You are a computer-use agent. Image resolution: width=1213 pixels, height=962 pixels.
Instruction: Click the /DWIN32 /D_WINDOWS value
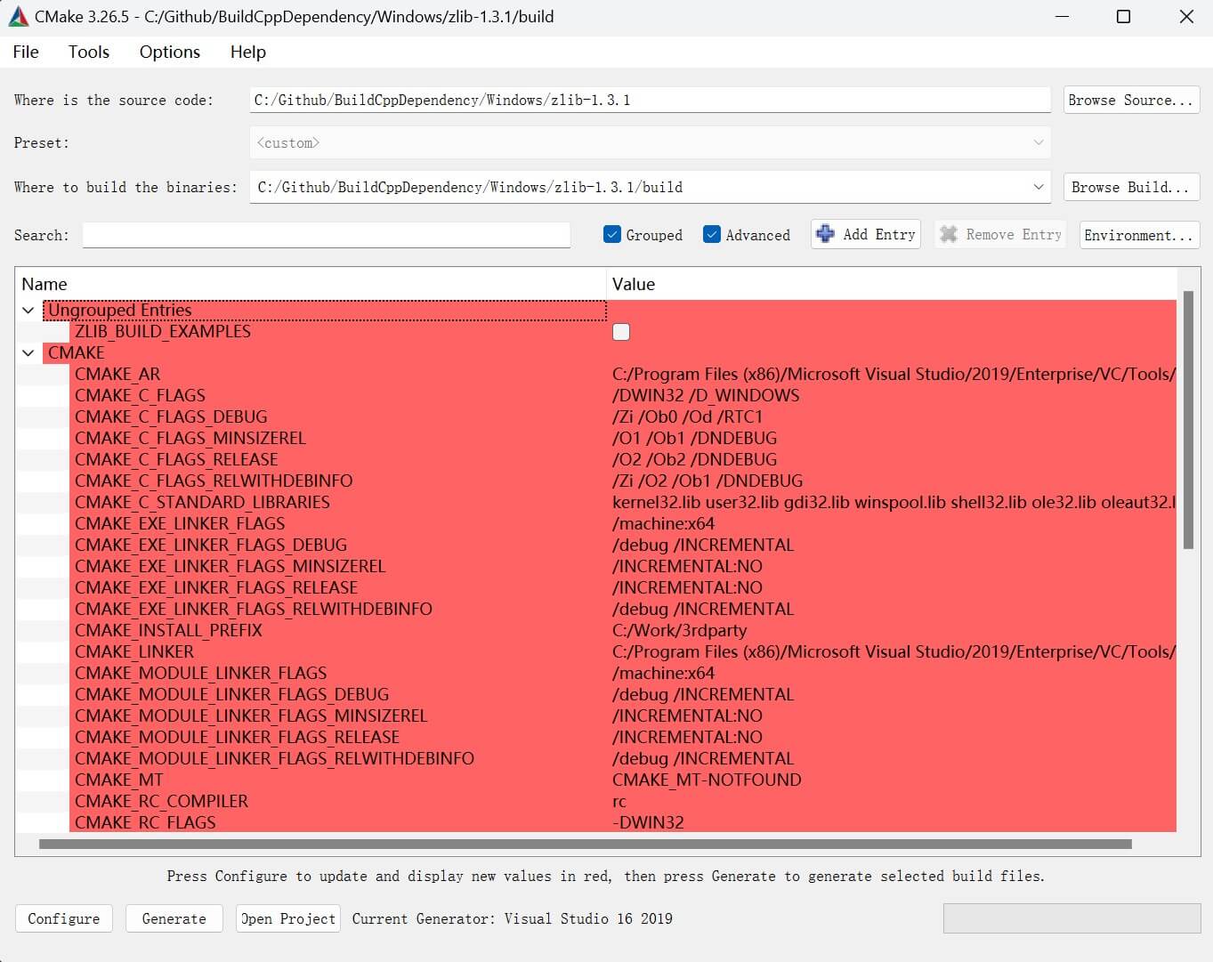(706, 396)
